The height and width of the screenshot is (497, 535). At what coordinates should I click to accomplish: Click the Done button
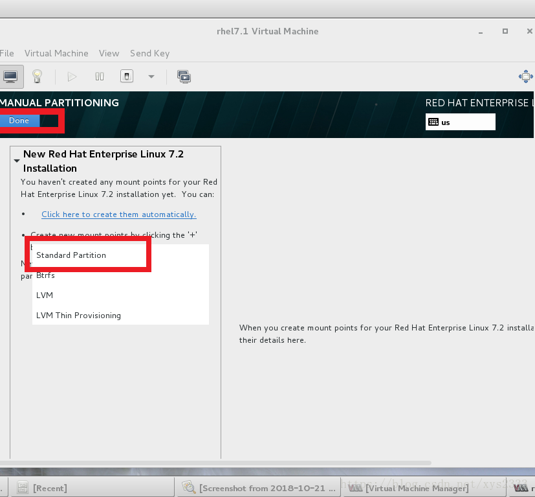(19, 121)
